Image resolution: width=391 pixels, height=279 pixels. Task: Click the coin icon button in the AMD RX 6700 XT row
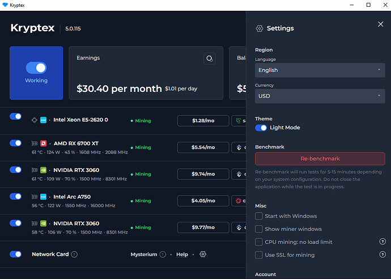pyautogui.click(x=239, y=147)
